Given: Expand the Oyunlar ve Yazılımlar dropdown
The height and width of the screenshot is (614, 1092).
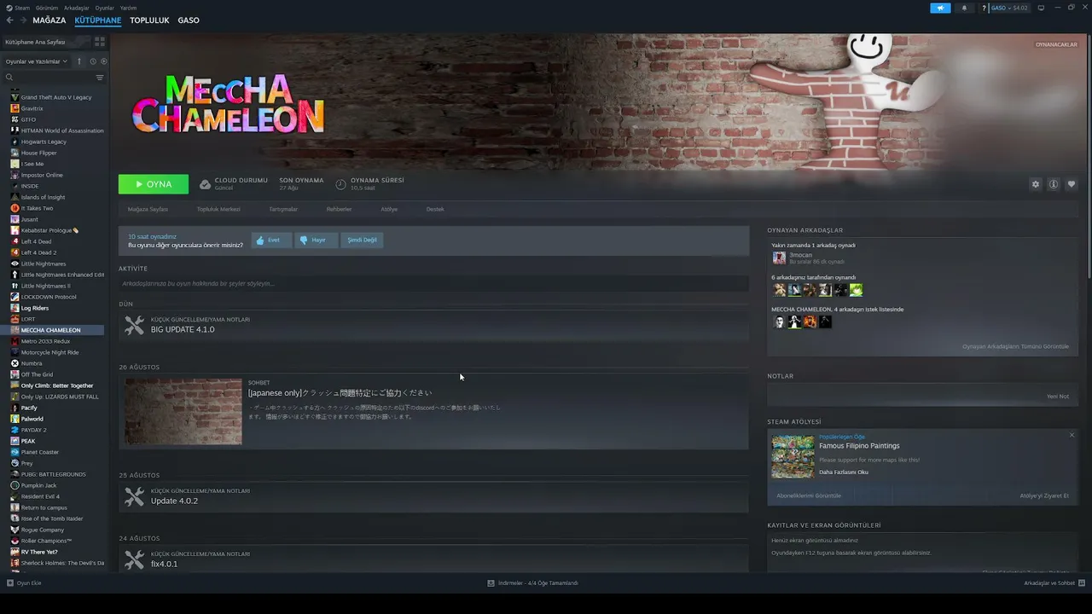Looking at the screenshot, I should tap(37, 61).
